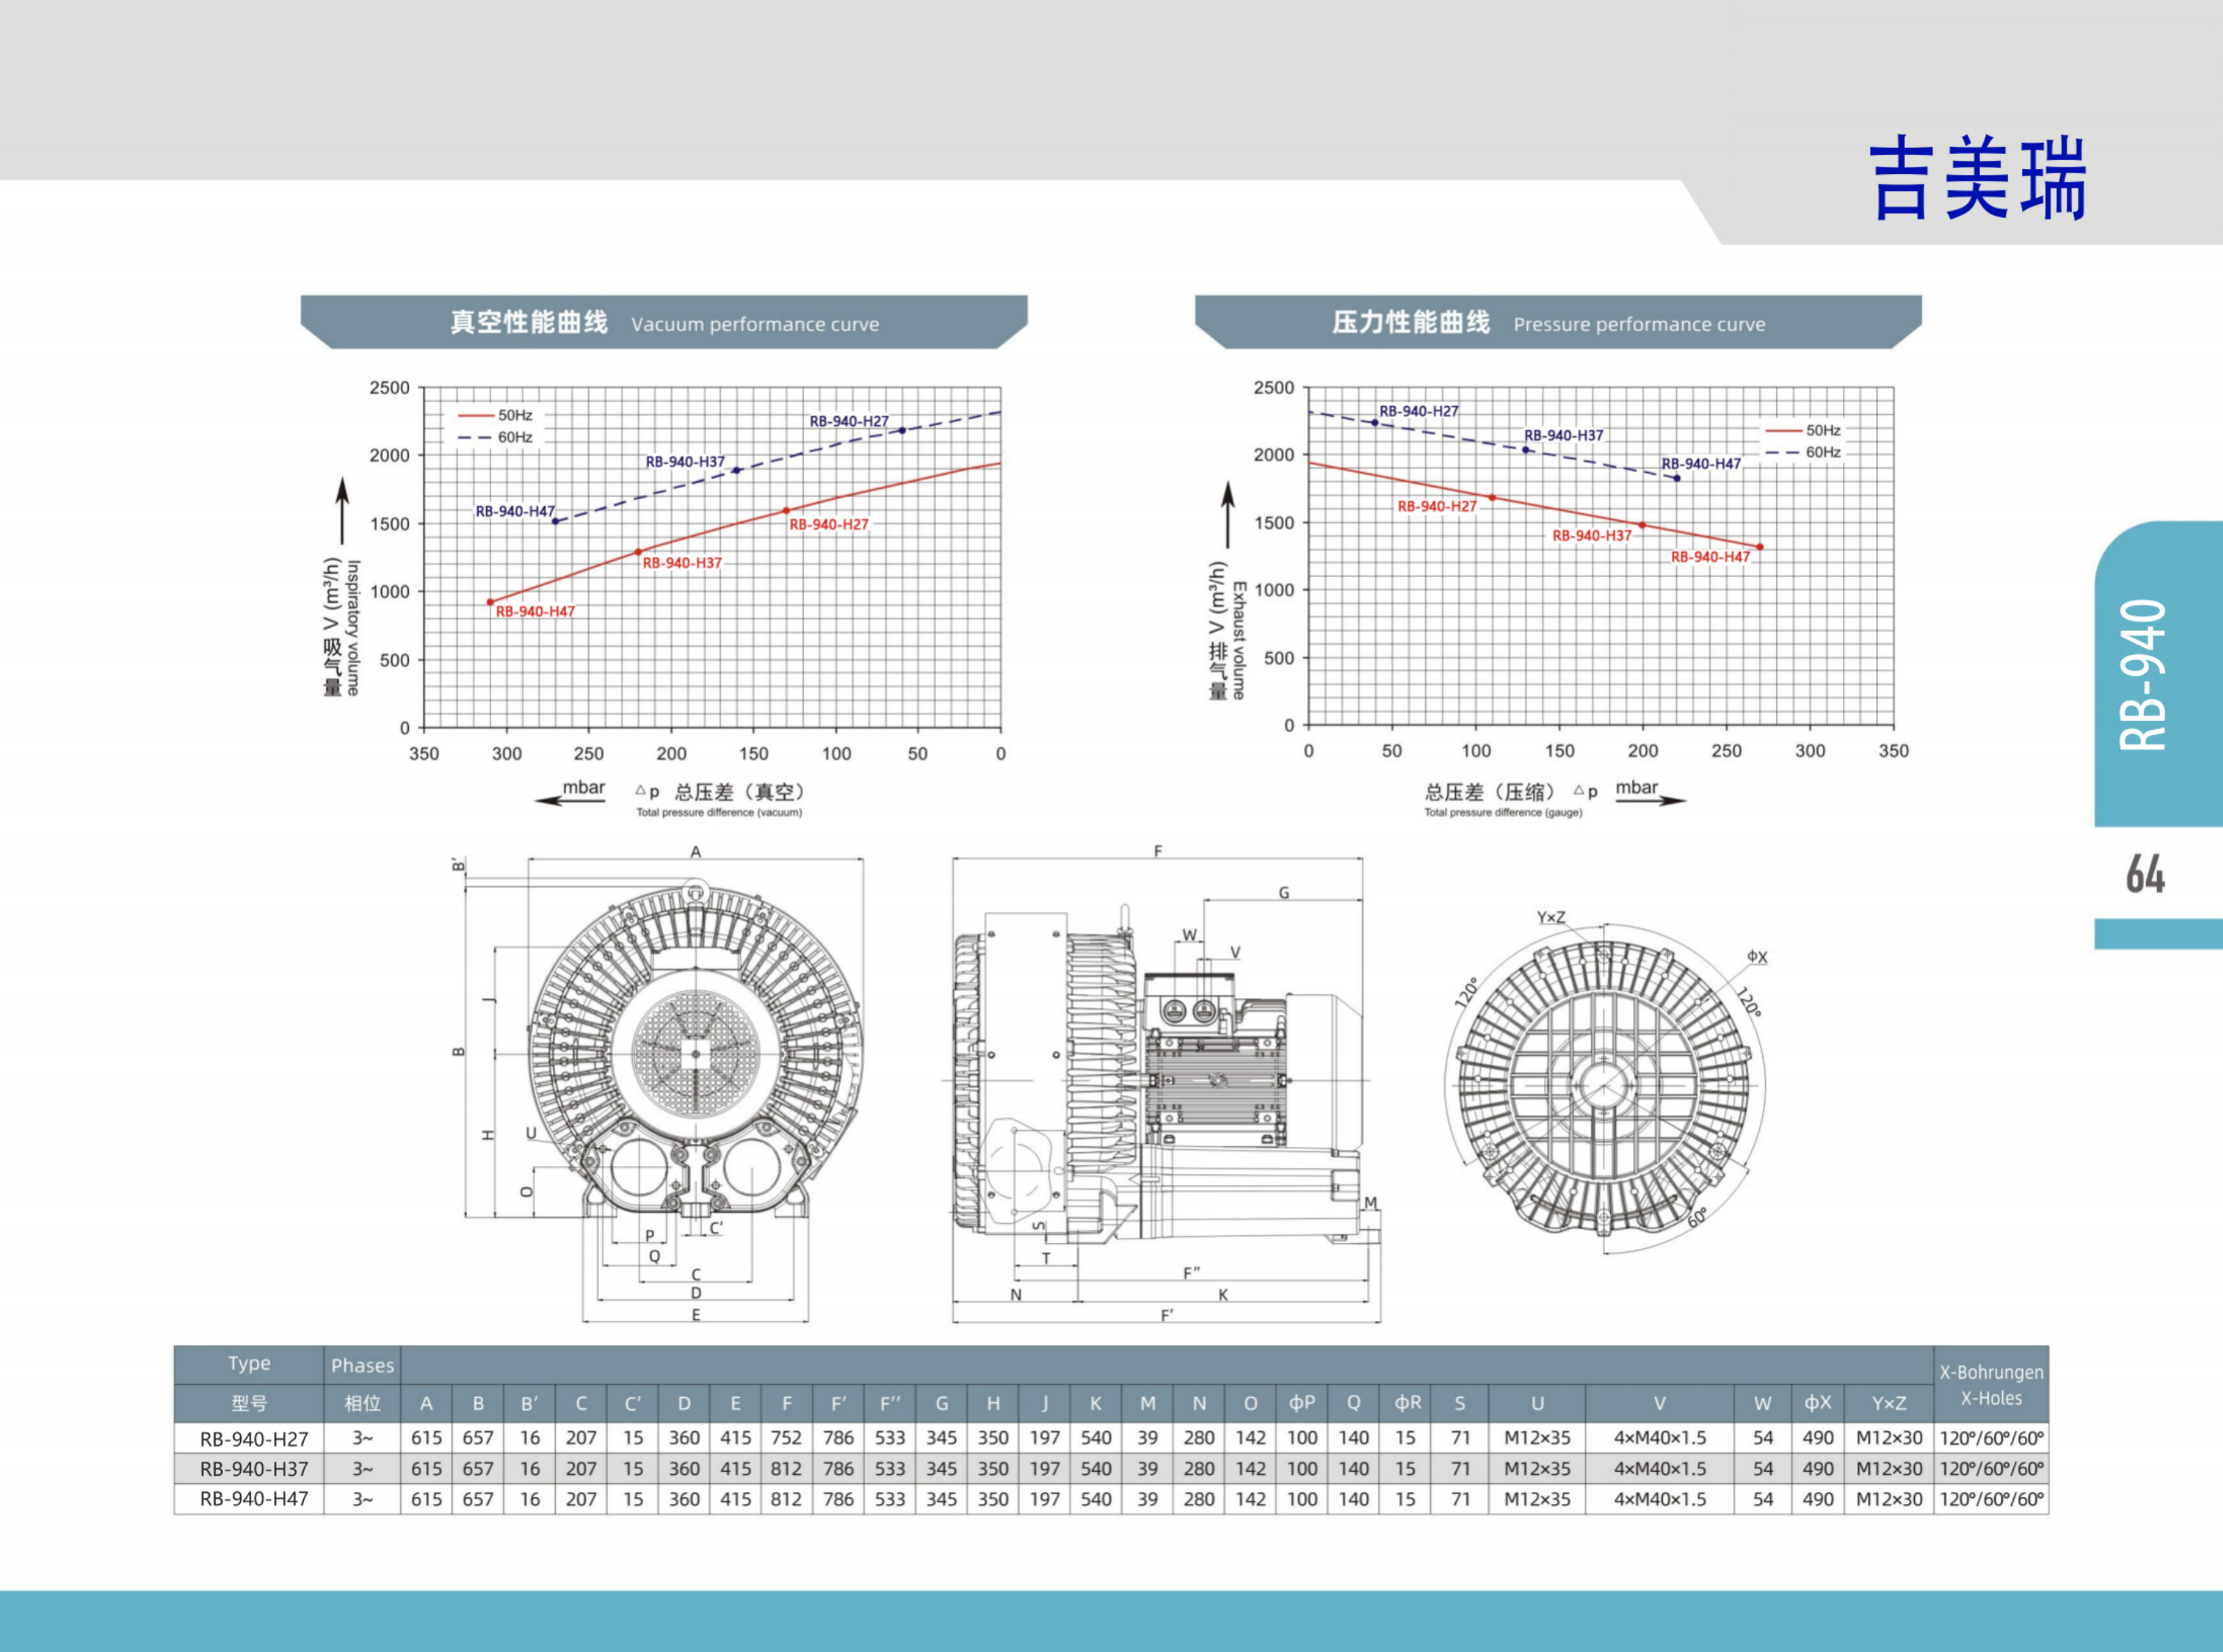
Task: Select the Vacuum performance curve header
Action: pyautogui.click(x=664, y=322)
